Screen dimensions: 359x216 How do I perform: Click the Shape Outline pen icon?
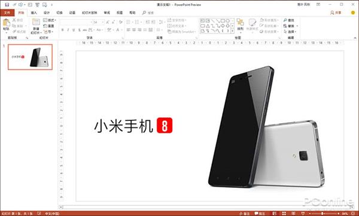261,26
